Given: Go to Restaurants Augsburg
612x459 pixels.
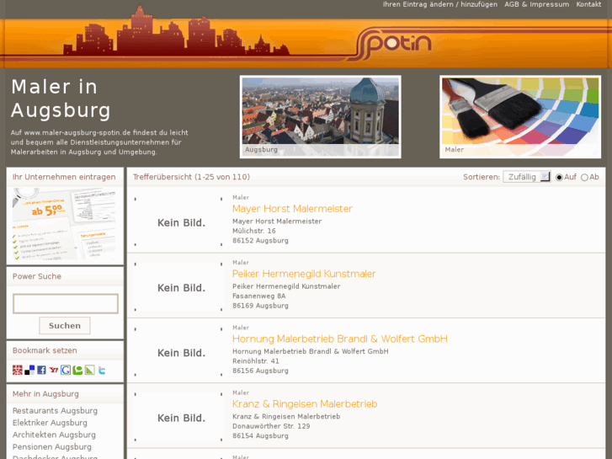Looking at the screenshot, I should (55, 410).
